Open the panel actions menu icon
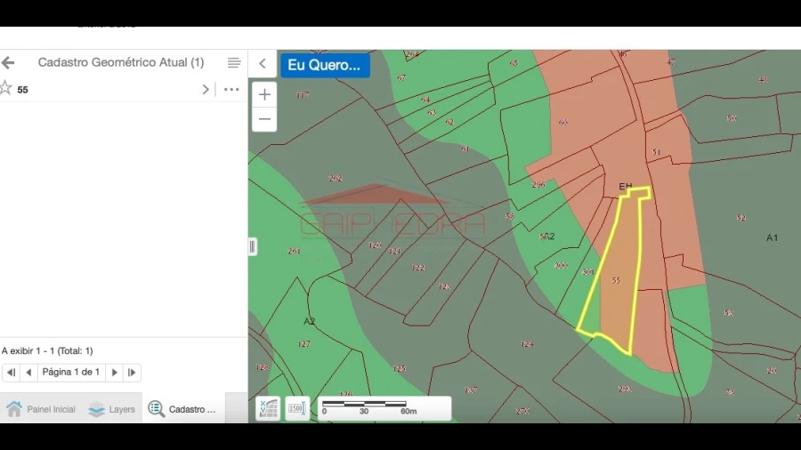Image resolution: width=801 pixels, height=450 pixels. pos(234,63)
